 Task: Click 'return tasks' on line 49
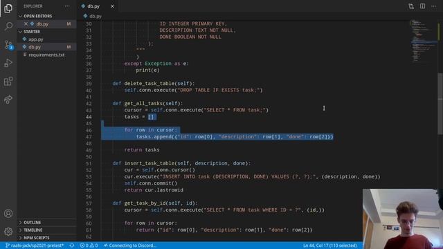pyautogui.click(x=142, y=150)
